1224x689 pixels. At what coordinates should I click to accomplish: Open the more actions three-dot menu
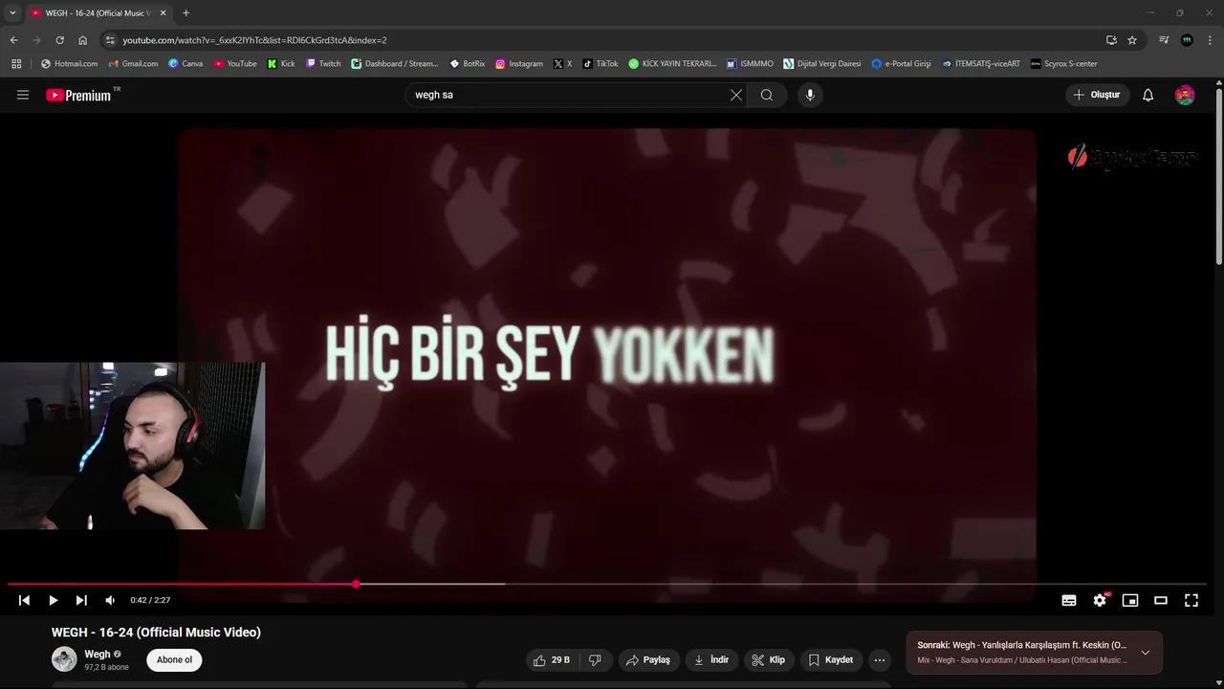click(880, 659)
